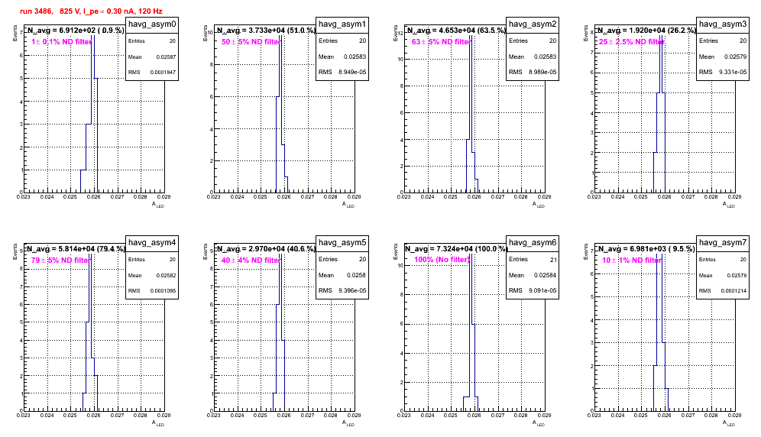Click the N_avg = 6.981e+03 label

click(646, 248)
